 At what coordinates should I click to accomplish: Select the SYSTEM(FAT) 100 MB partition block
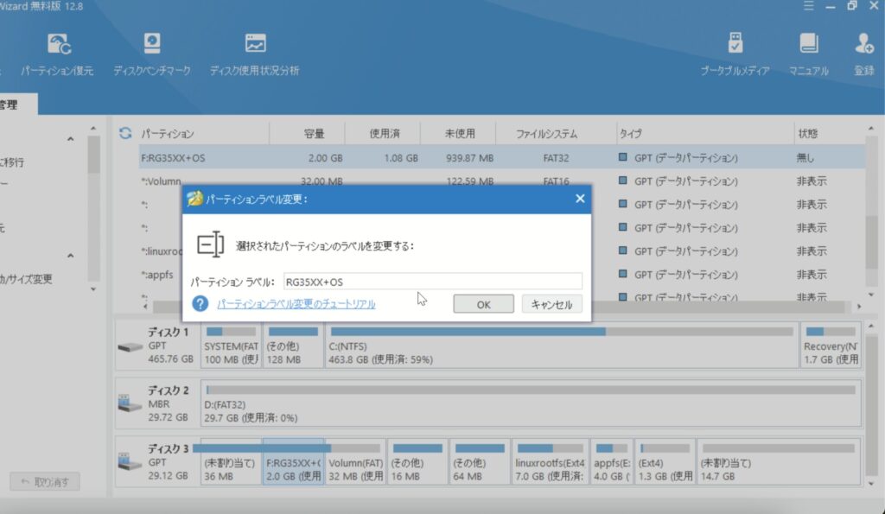coord(232,346)
